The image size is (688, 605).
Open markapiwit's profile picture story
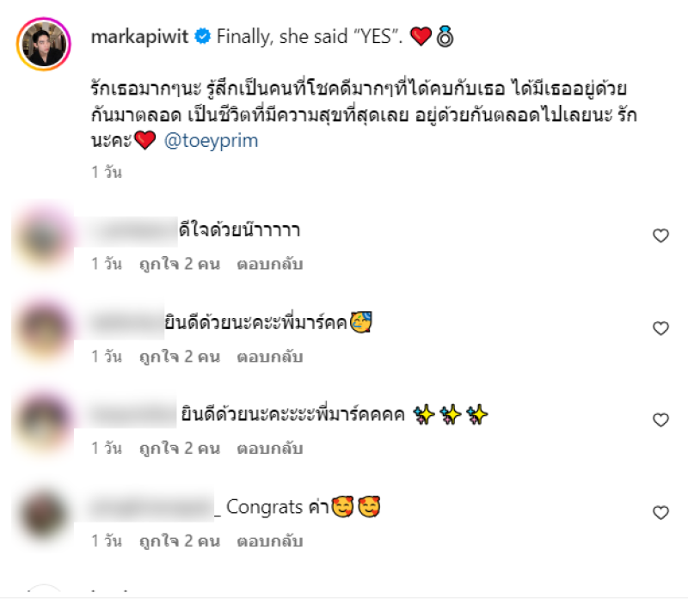click(44, 45)
